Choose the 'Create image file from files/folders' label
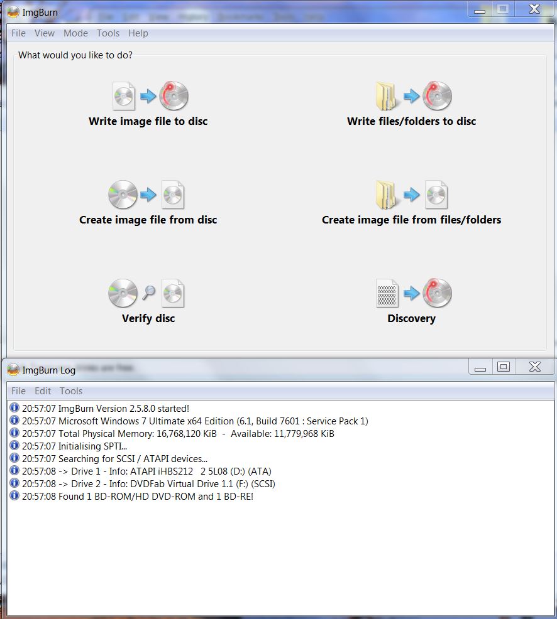Image resolution: width=557 pixels, height=619 pixels. coord(412,220)
